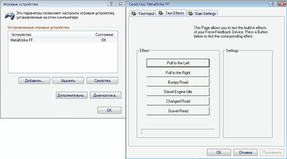This screenshot has height=159, width=287.
Task: Open the Диагностика... dialog
Action: pyautogui.click(x=105, y=96)
